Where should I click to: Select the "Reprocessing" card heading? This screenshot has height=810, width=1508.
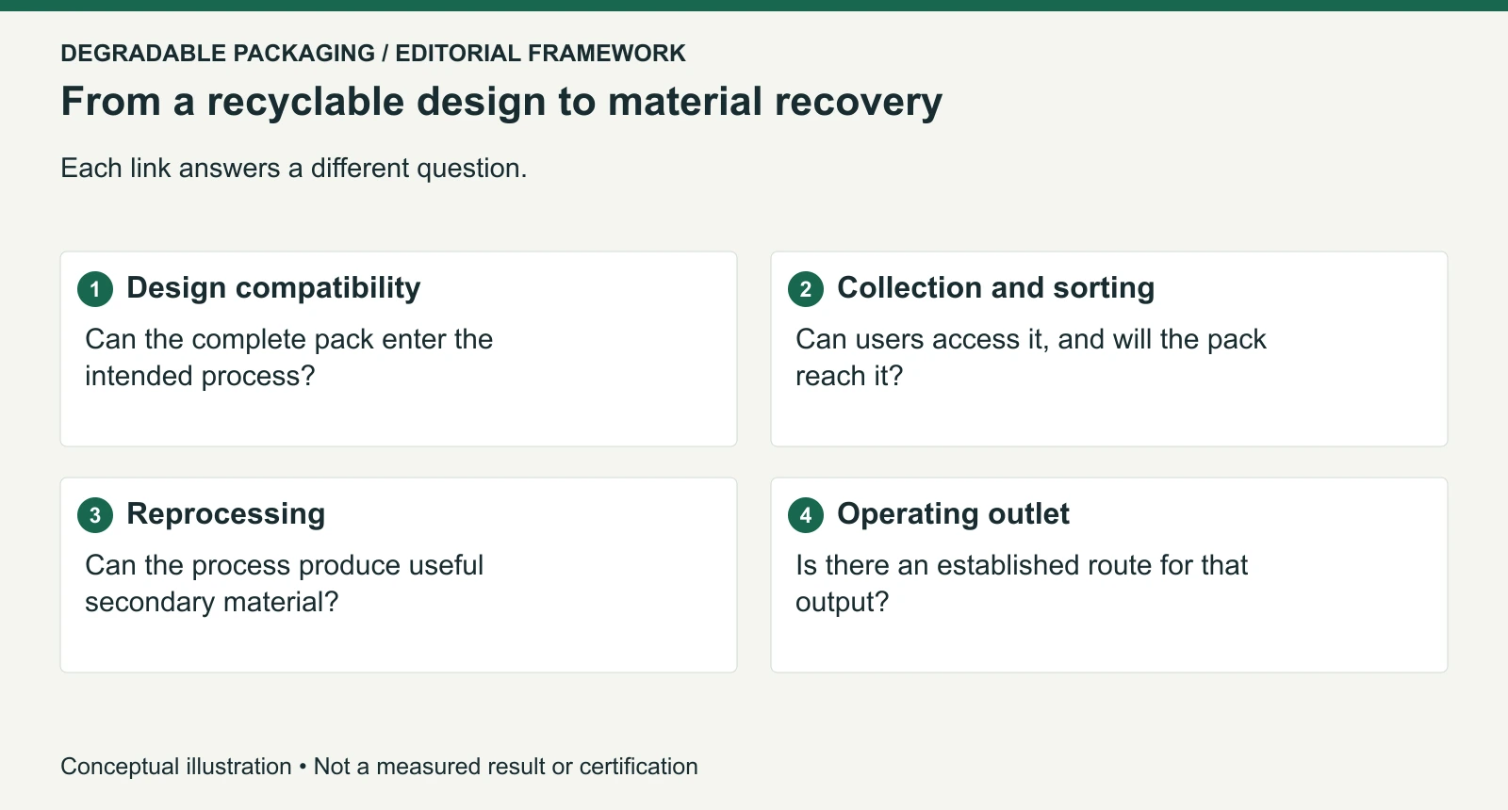(226, 514)
